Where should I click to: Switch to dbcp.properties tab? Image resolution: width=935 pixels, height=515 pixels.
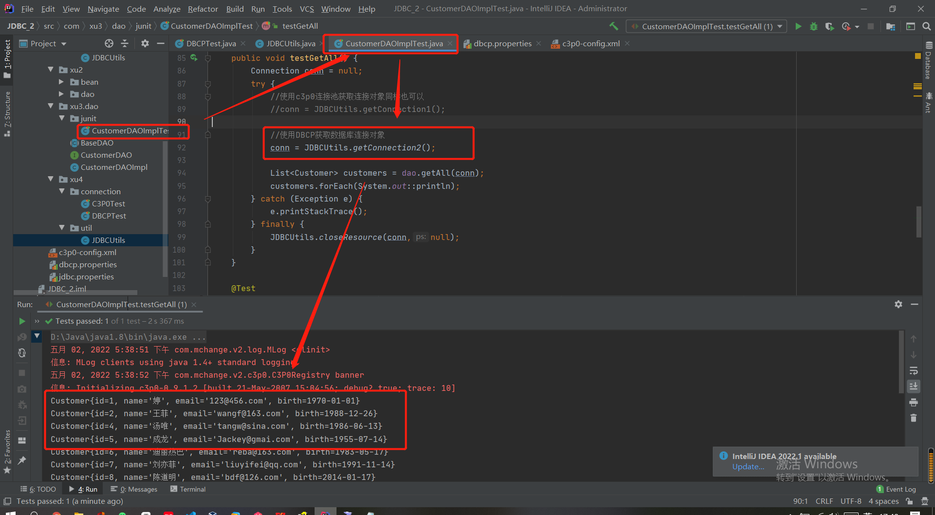coord(502,43)
